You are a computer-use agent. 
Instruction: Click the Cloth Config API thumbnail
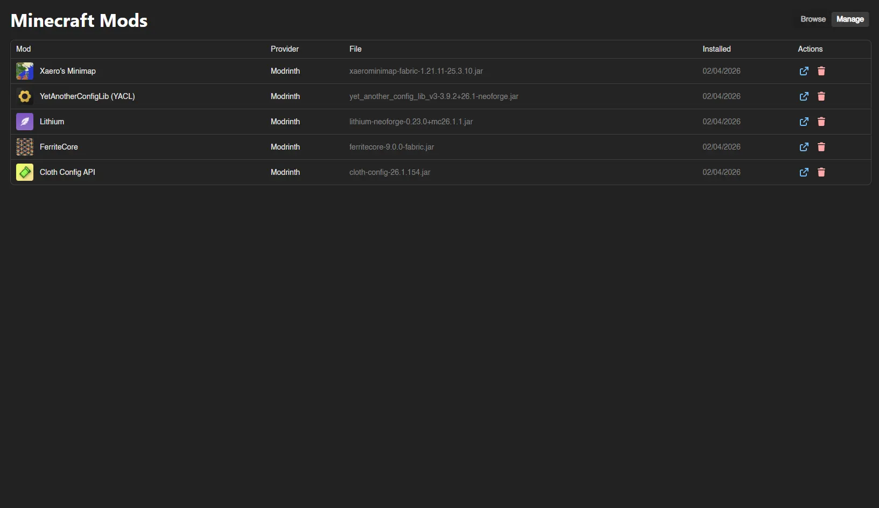click(25, 172)
